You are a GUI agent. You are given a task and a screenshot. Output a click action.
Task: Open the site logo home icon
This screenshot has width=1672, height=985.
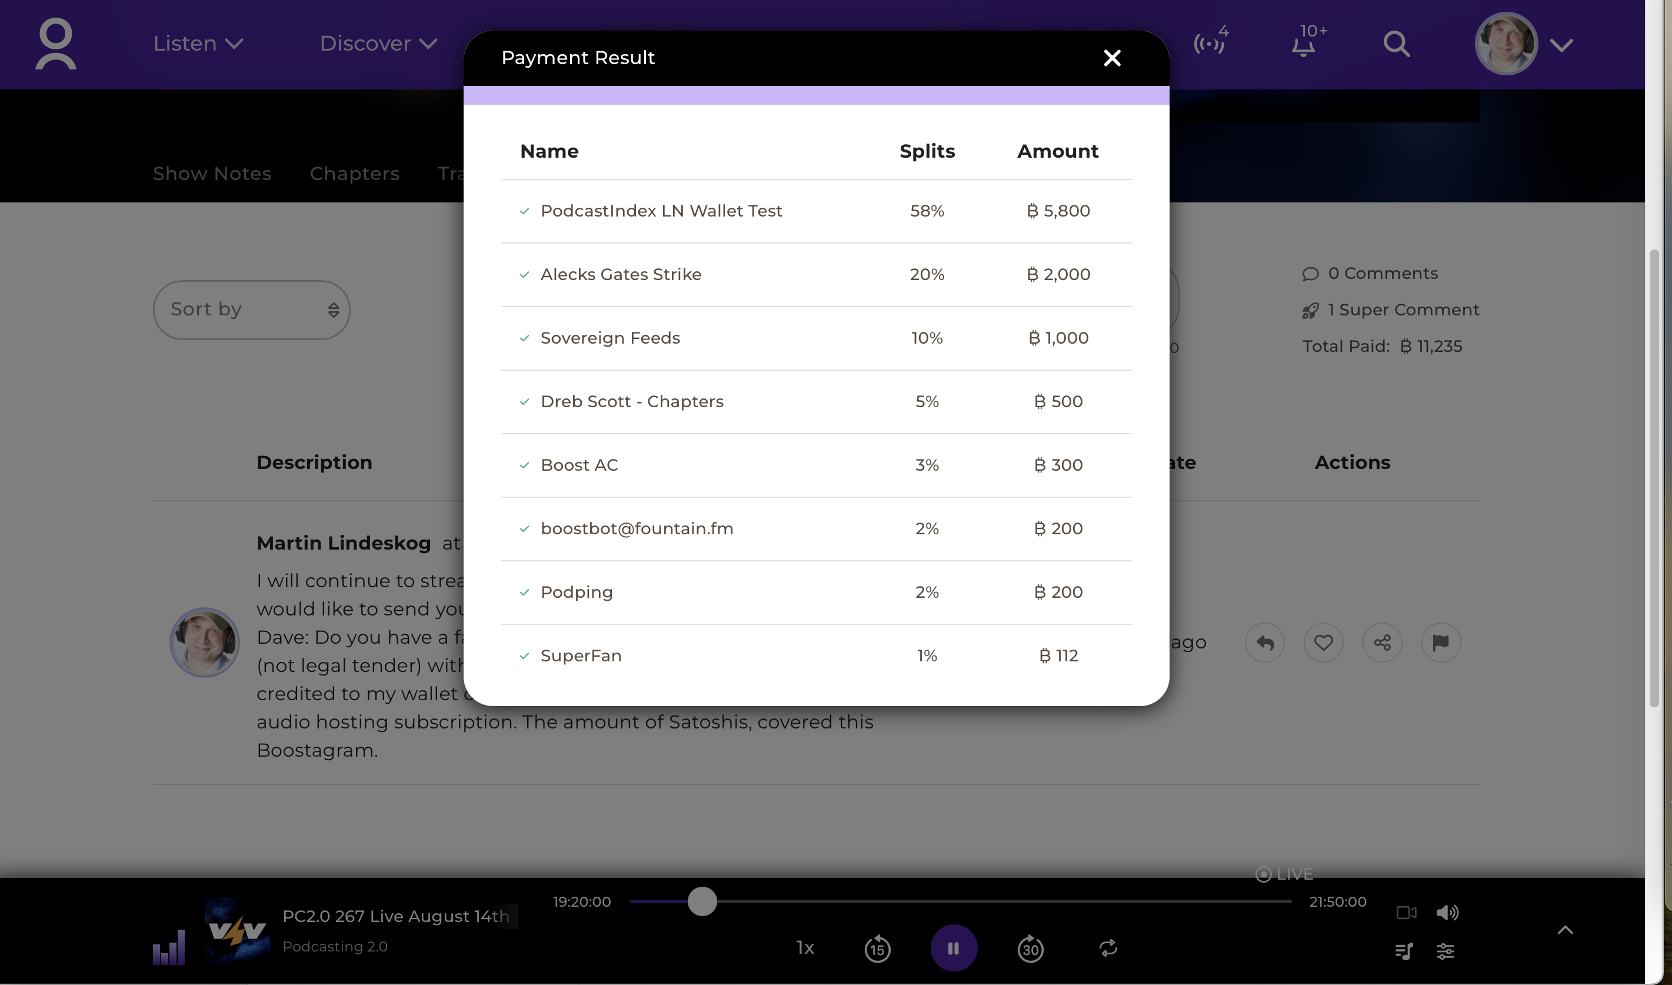click(56, 44)
